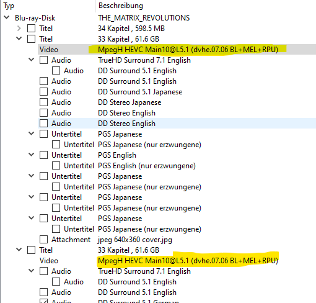Select the text '34 Kapitel , 598.5 MB'

[131, 29]
